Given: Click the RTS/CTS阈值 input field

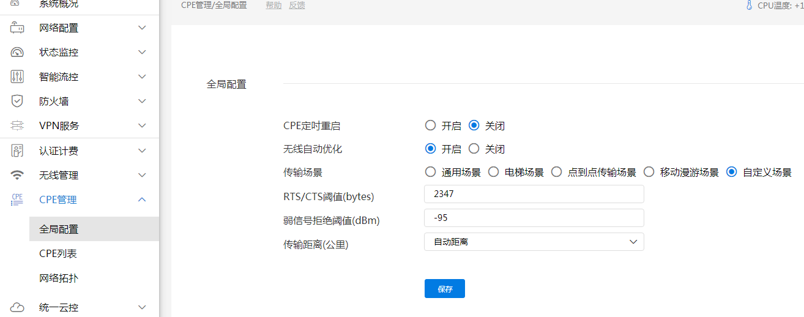Looking at the screenshot, I should pos(534,194).
